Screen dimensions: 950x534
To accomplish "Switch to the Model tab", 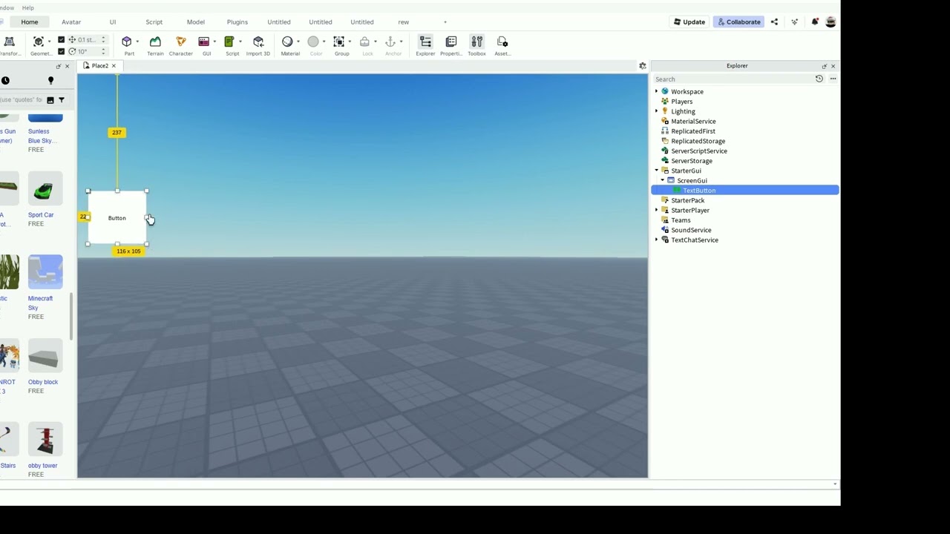I will click(x=196, y=22).
